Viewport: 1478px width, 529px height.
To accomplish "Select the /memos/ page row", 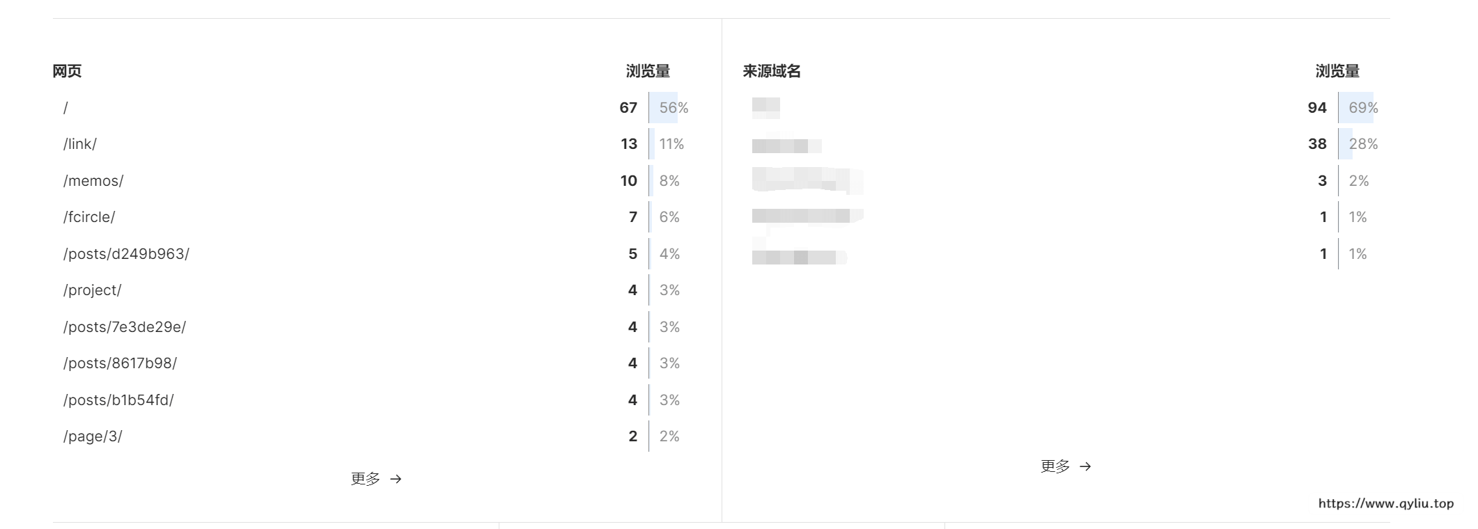I will 93,181.
